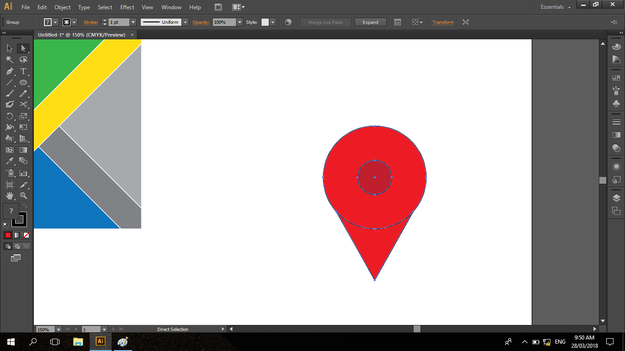625x351 pixels.
Task: Swap fill and stroke arrows
Action: [x=25, y=206]
